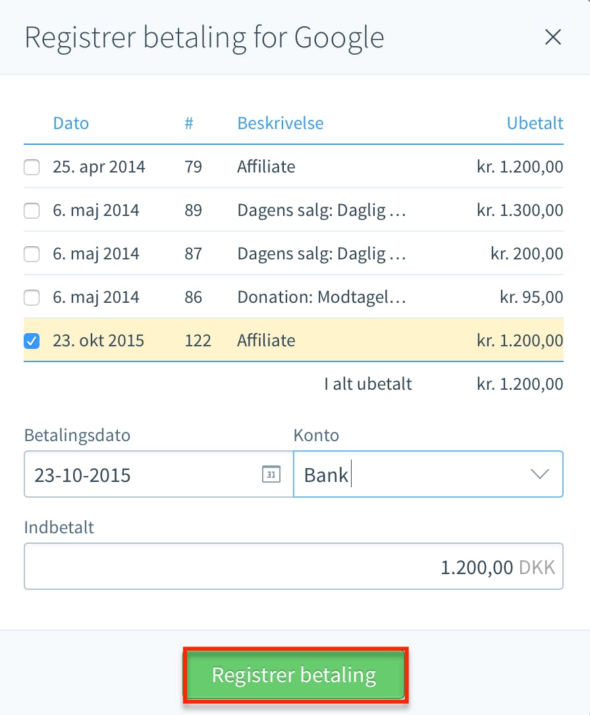Click the amount kr. 200,00
This screenshot has height=715, width=590.
tap(527, 253)
